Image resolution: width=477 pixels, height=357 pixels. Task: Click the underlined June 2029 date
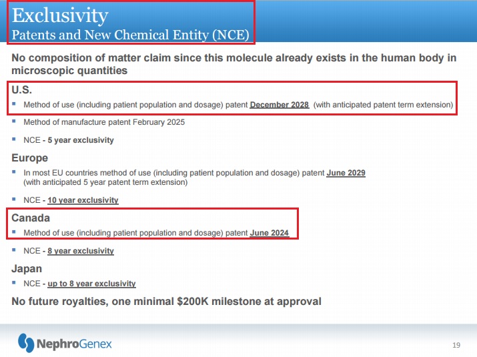pyautogui.click(x=346, y=173)
